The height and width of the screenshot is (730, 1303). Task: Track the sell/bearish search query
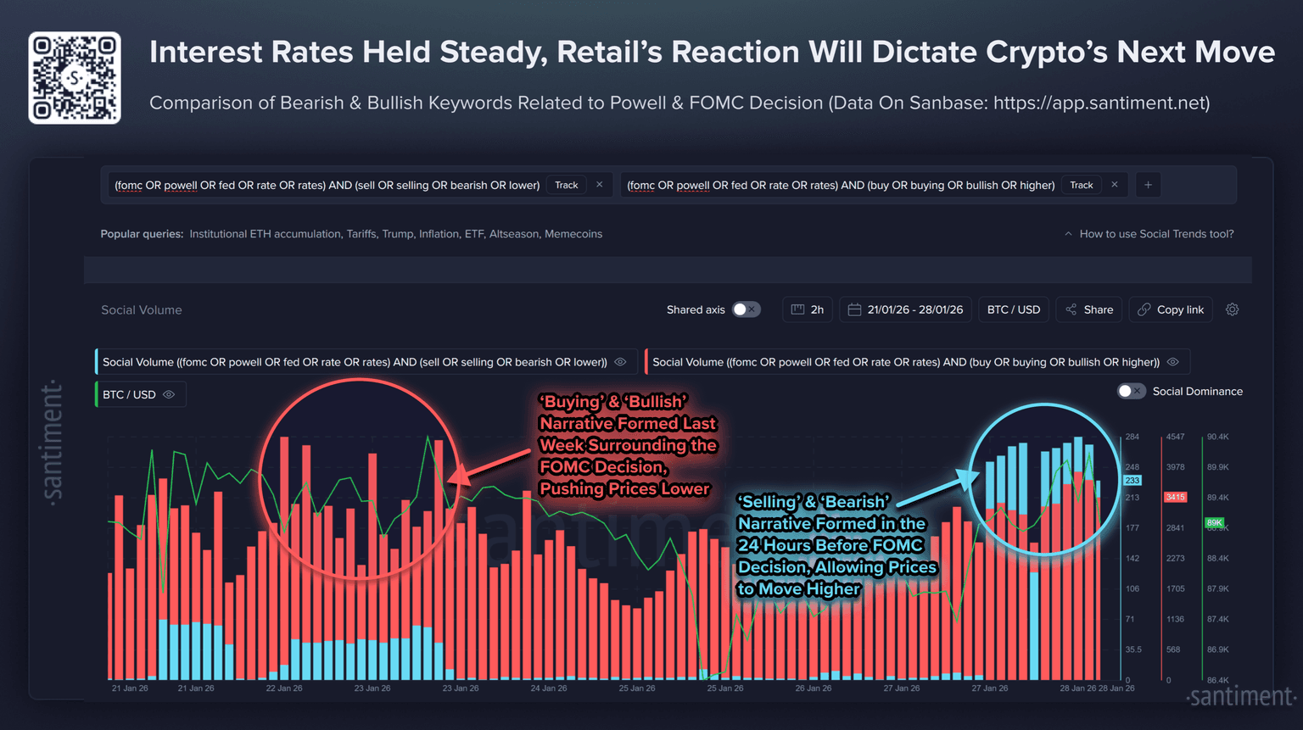566,185
